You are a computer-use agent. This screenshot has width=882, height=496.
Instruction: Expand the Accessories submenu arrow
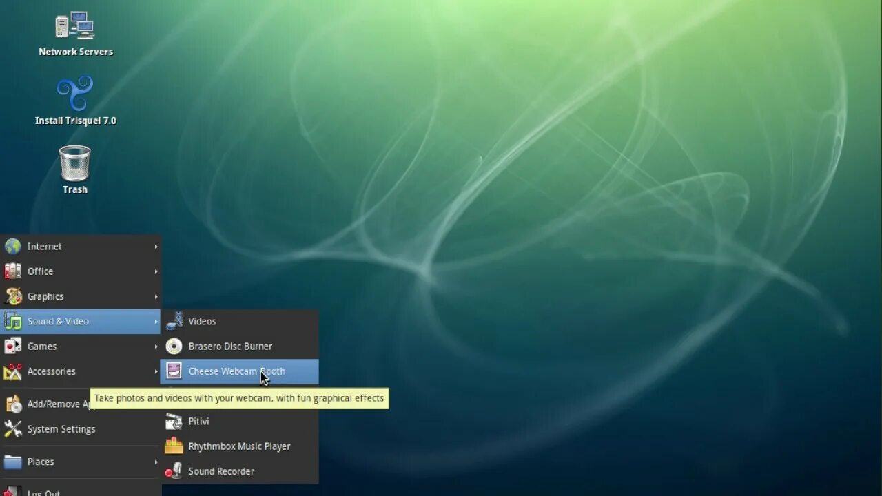point(156,371)
